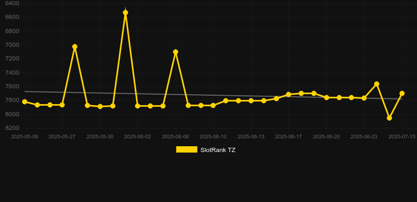Select the small peak point near 7560
The width and height of the screenshot is (417, 202).
pyautogui.click(x=376, y=84)
